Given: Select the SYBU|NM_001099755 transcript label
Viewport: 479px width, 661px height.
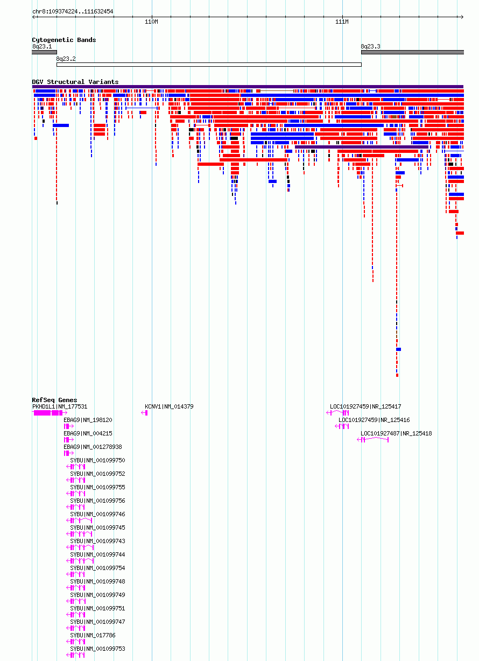Looking at the screenshot, I should (97, 487).
